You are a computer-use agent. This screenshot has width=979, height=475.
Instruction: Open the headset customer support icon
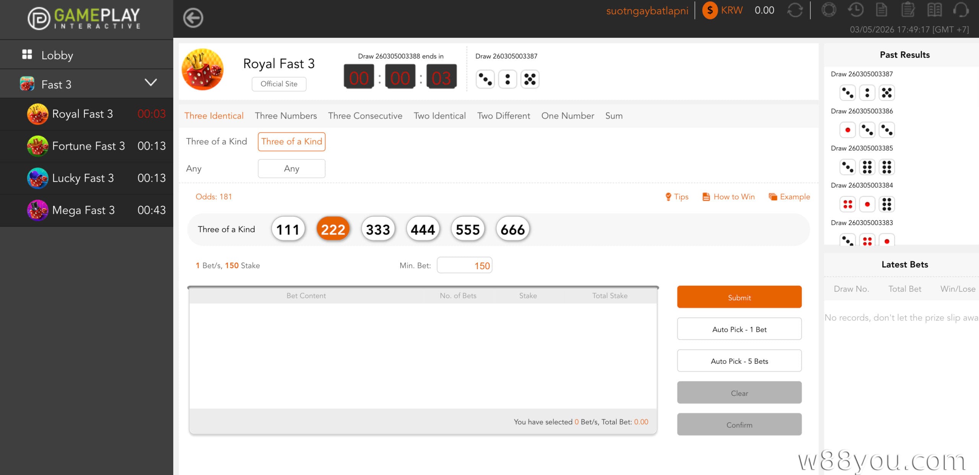click(961, 10)
